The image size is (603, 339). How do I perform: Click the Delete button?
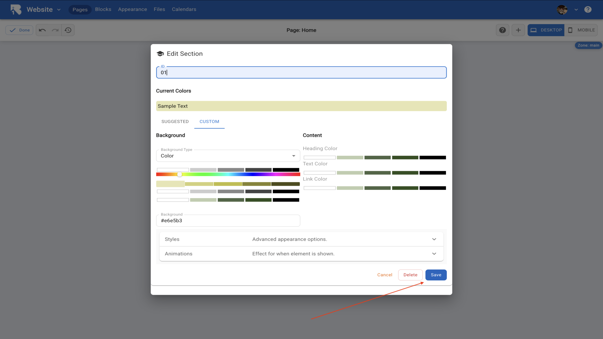pos(410,275)
